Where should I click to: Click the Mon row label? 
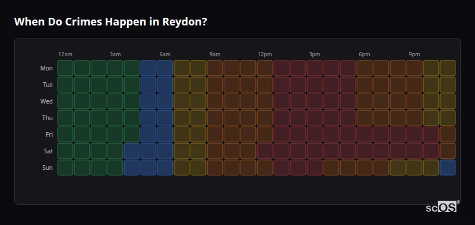[46, 68]
